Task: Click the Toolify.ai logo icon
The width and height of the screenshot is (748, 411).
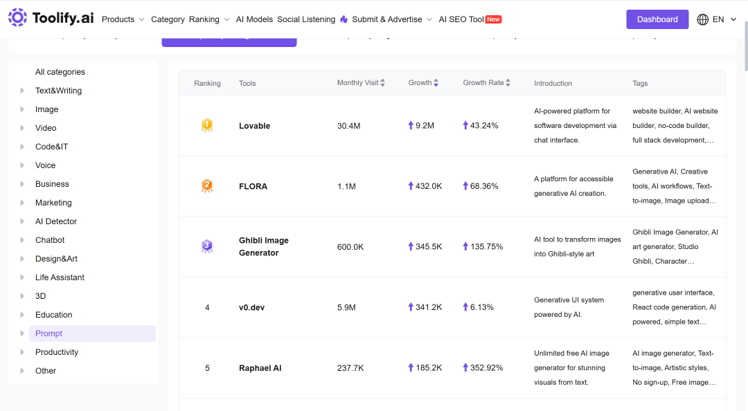Action: tap(17, 17)
